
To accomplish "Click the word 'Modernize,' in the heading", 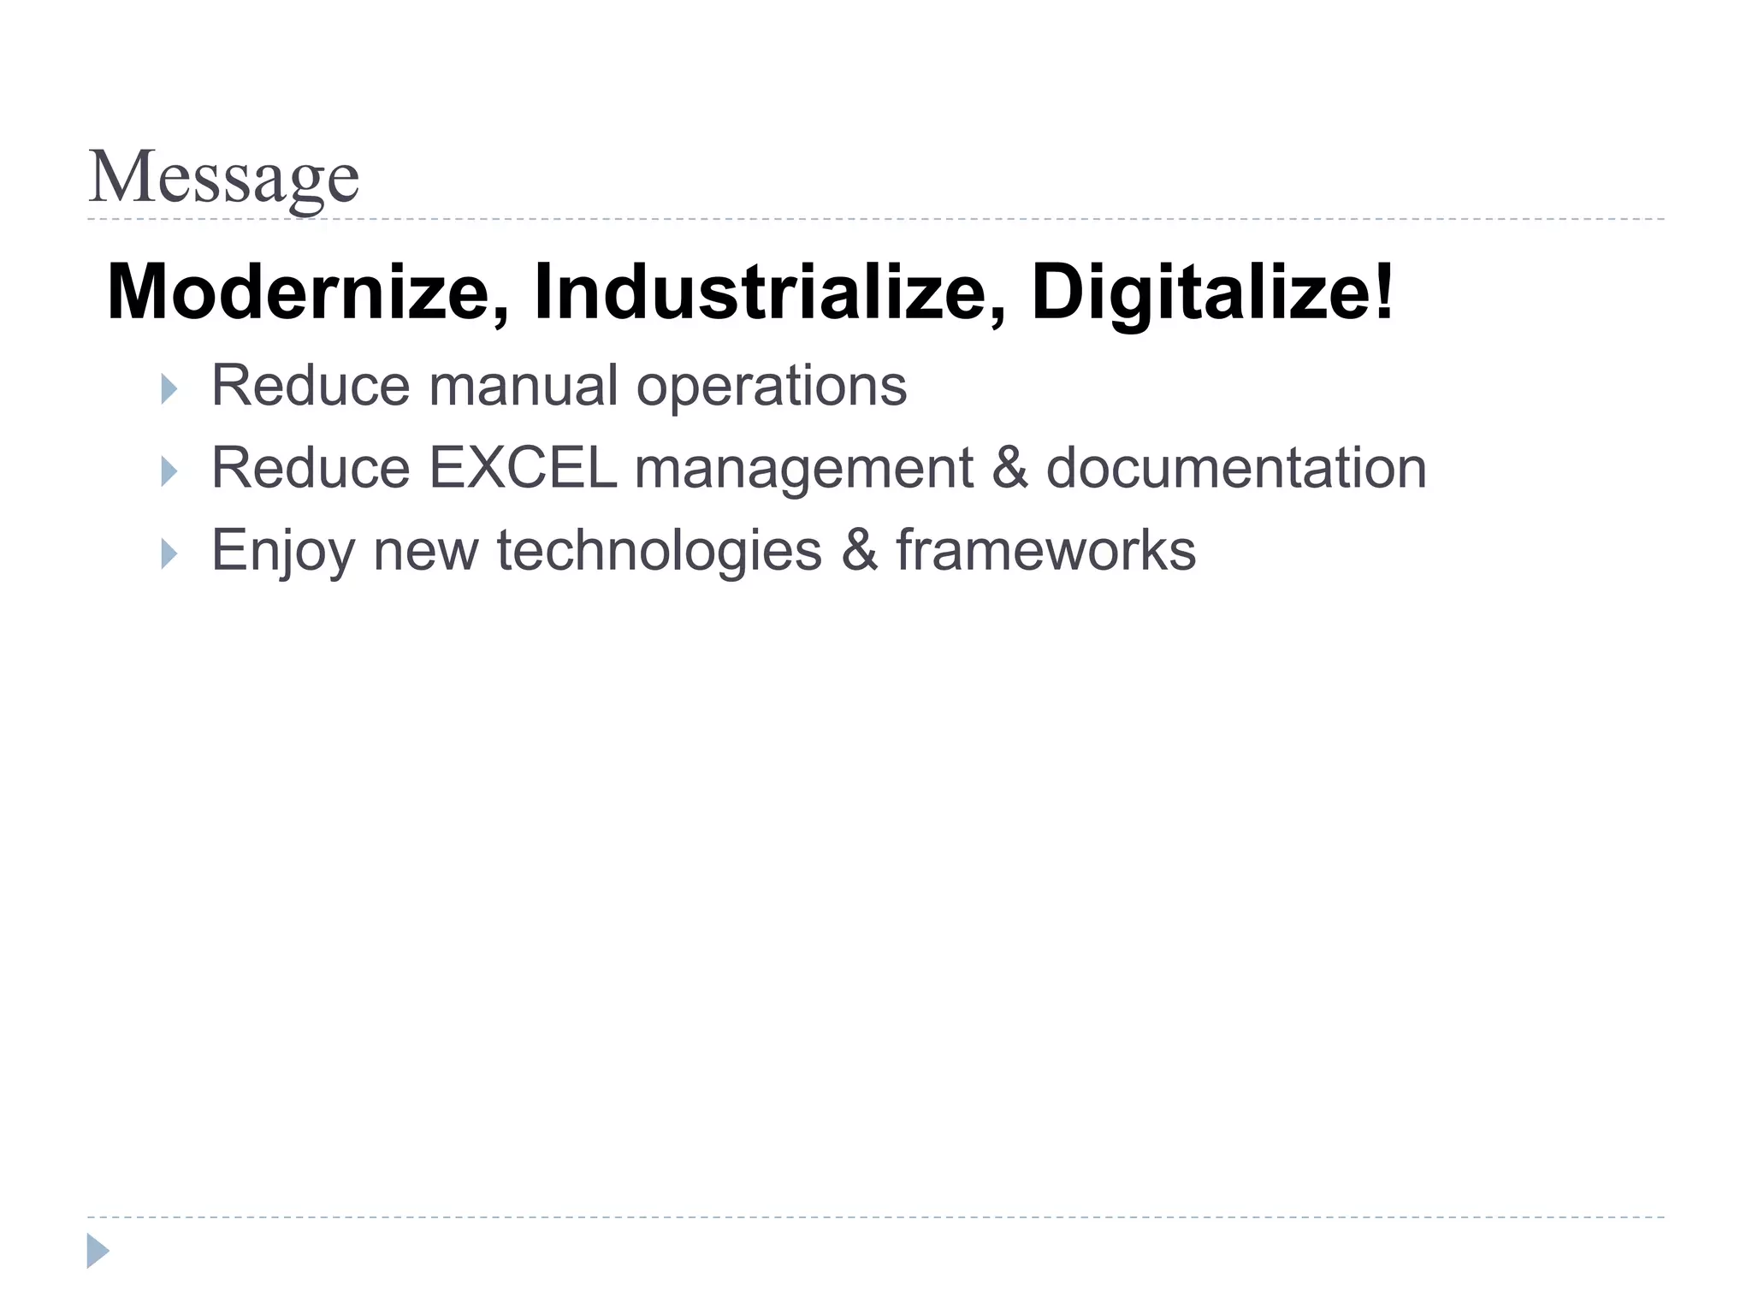I will [310, 293].
